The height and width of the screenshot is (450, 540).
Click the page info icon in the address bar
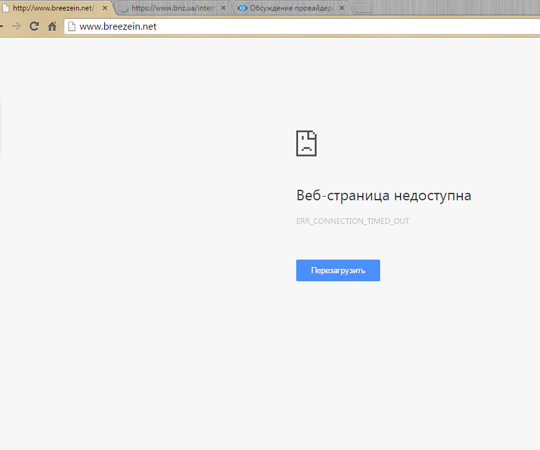(72, 26)
